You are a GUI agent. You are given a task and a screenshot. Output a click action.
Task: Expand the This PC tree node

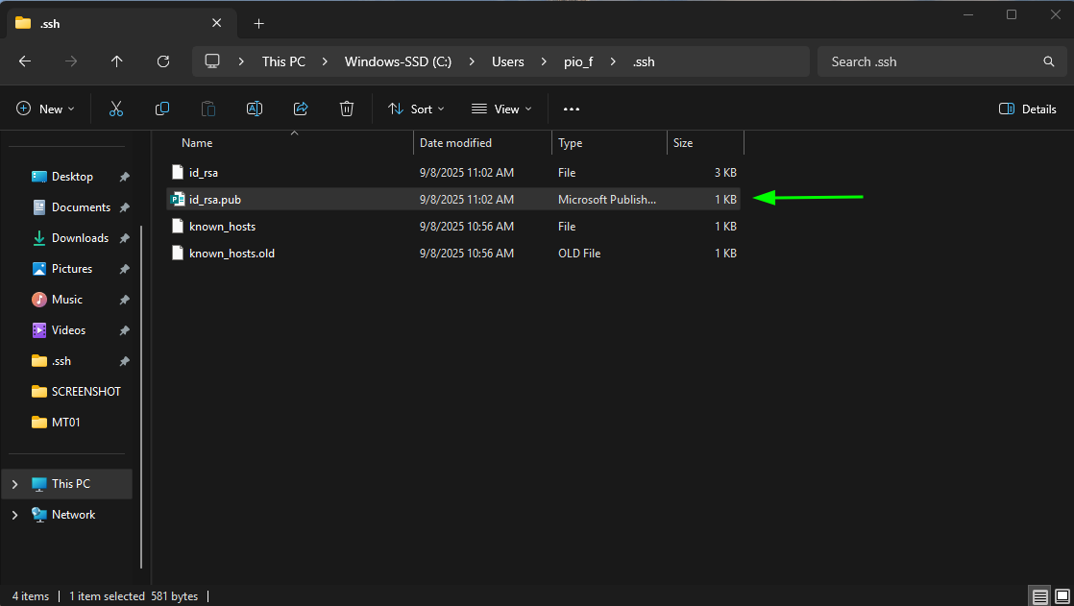click(14, 484)
